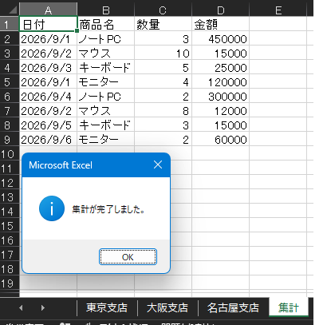Click the blue information icon in the dialog
Viewport: 327px width, 325px height.
(52, 208)
